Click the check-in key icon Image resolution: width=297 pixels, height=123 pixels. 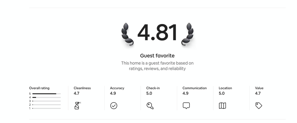150,106
